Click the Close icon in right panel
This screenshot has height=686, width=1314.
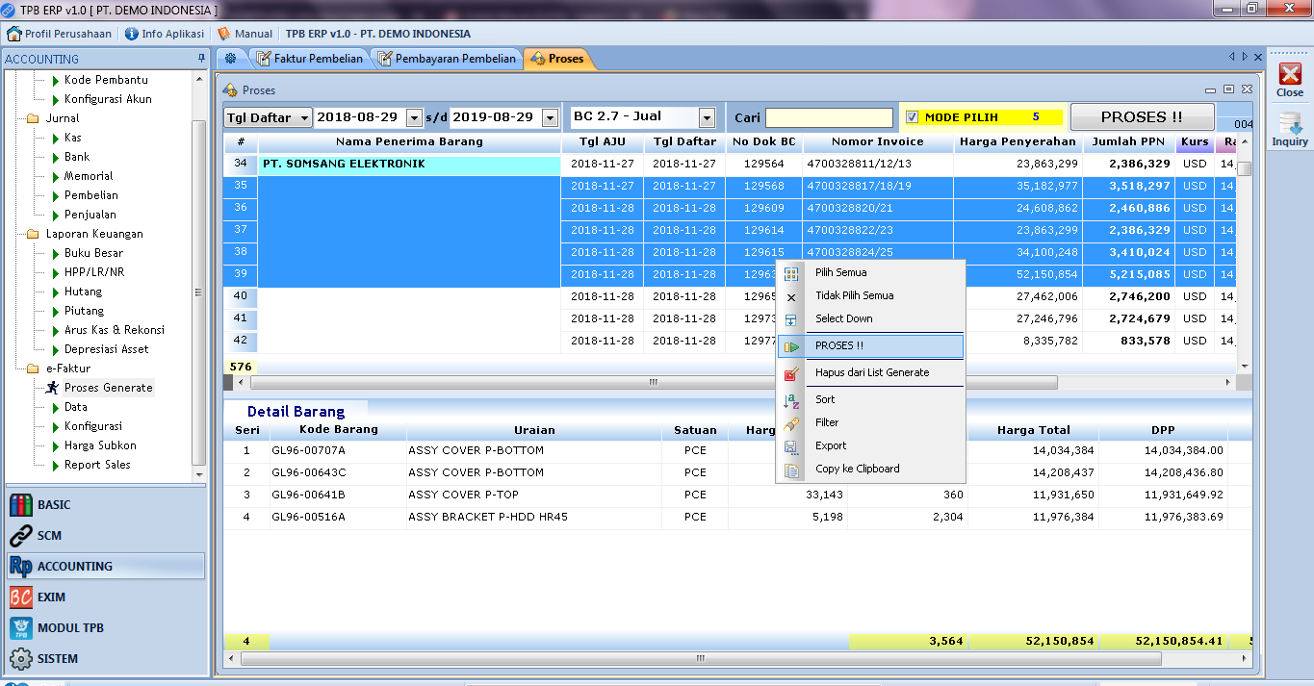pos(1289,76)
